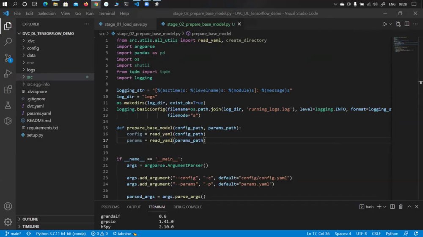Click the tabnine status bar item
Screen dimensions: 423x237
125,234
